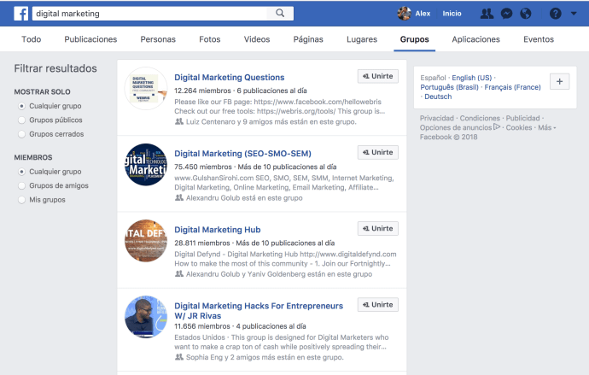The width and height of the screenshot is (589, 375).
Task: Open the notifications globe icon
Action: coord(526,14)
